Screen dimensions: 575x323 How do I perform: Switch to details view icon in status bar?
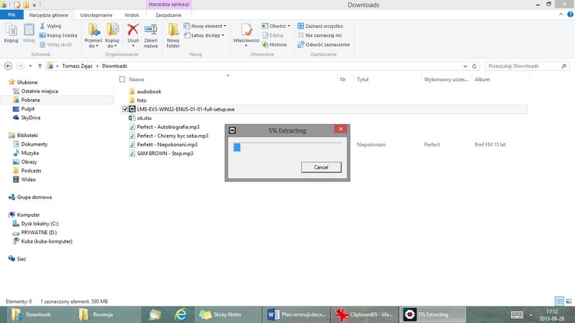click(x=560, y=301)
